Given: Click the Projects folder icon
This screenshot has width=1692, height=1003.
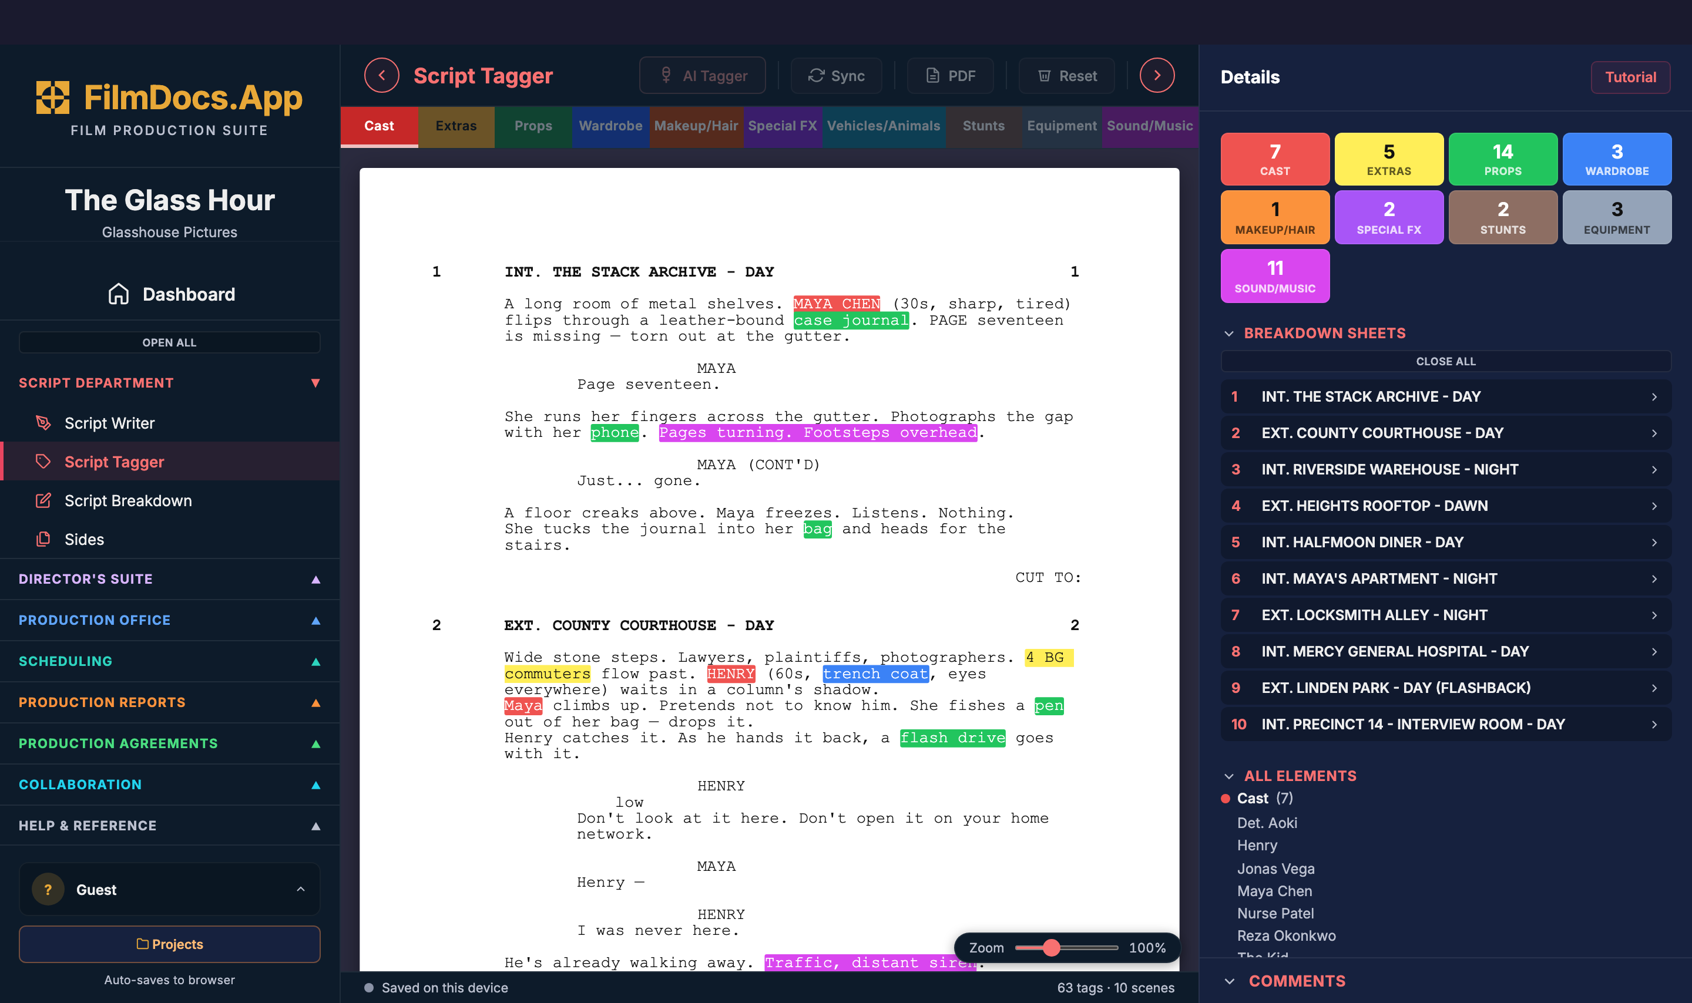Looking at the screenshot, I should [143, 944].
